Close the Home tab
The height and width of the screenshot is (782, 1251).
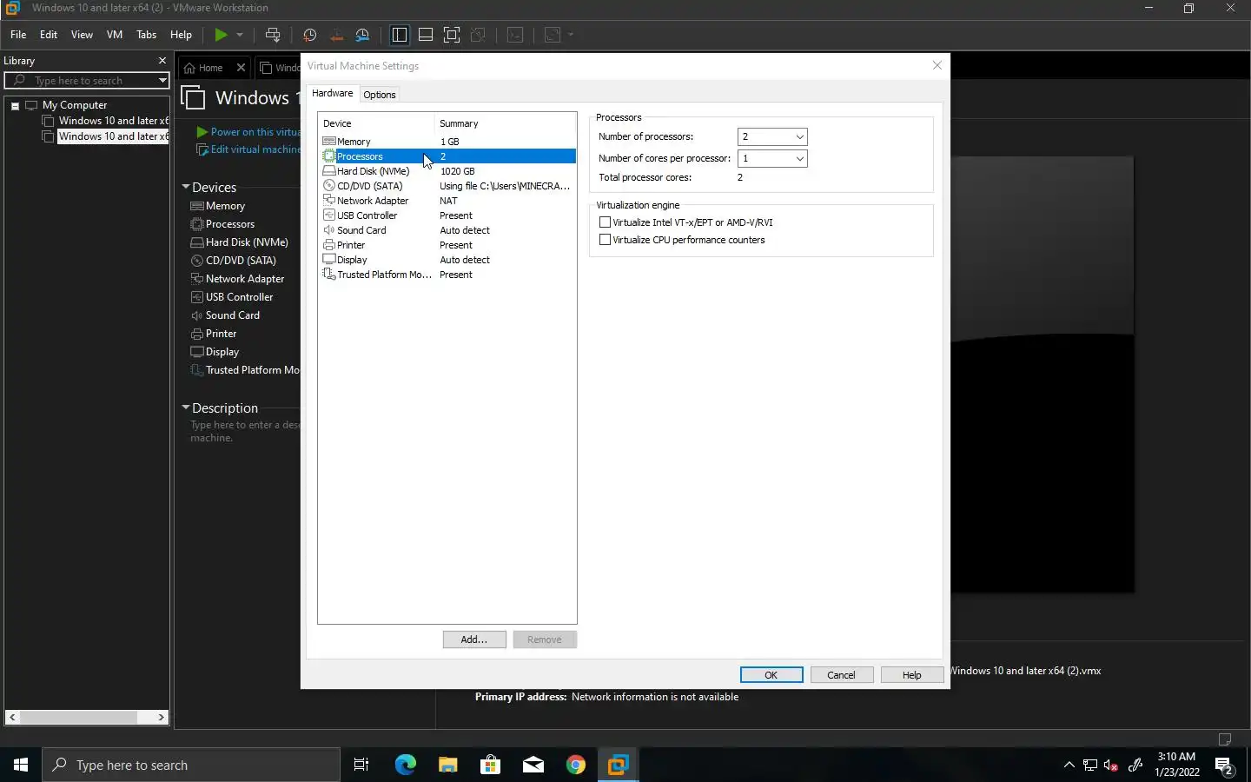(x=241, y=68)
